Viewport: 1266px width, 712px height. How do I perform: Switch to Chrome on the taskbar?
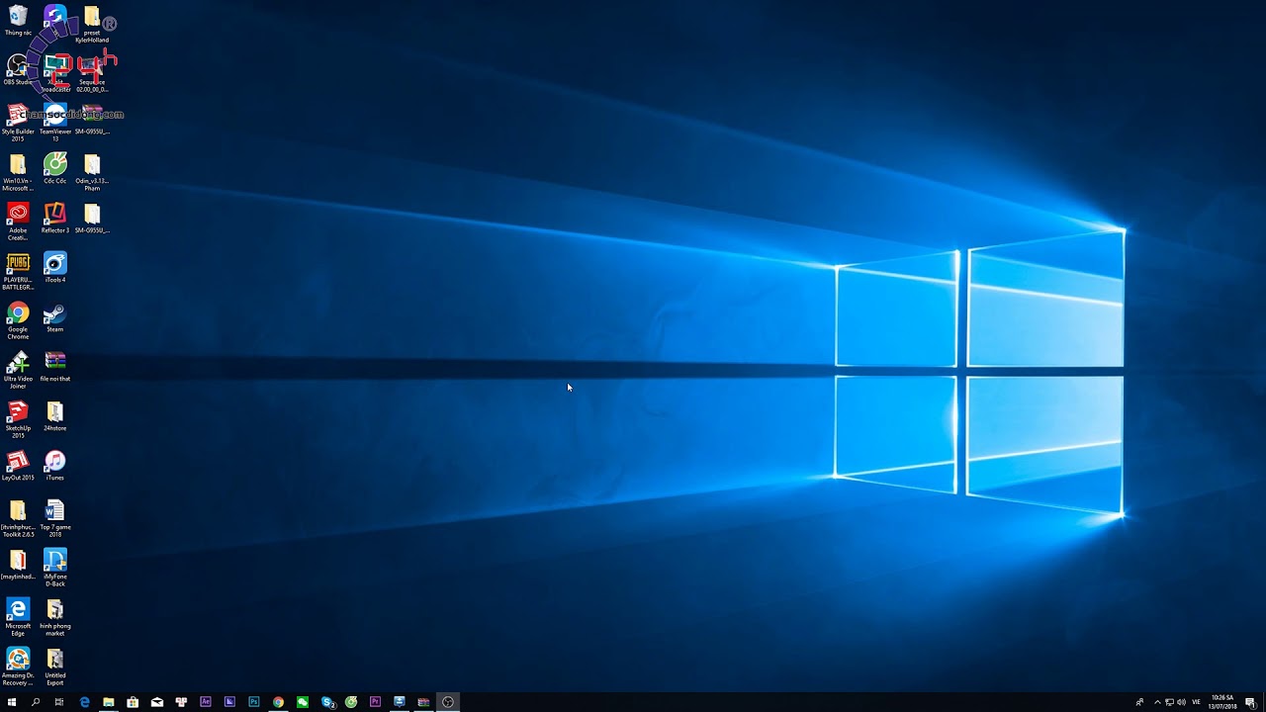[x=278, y=702]
